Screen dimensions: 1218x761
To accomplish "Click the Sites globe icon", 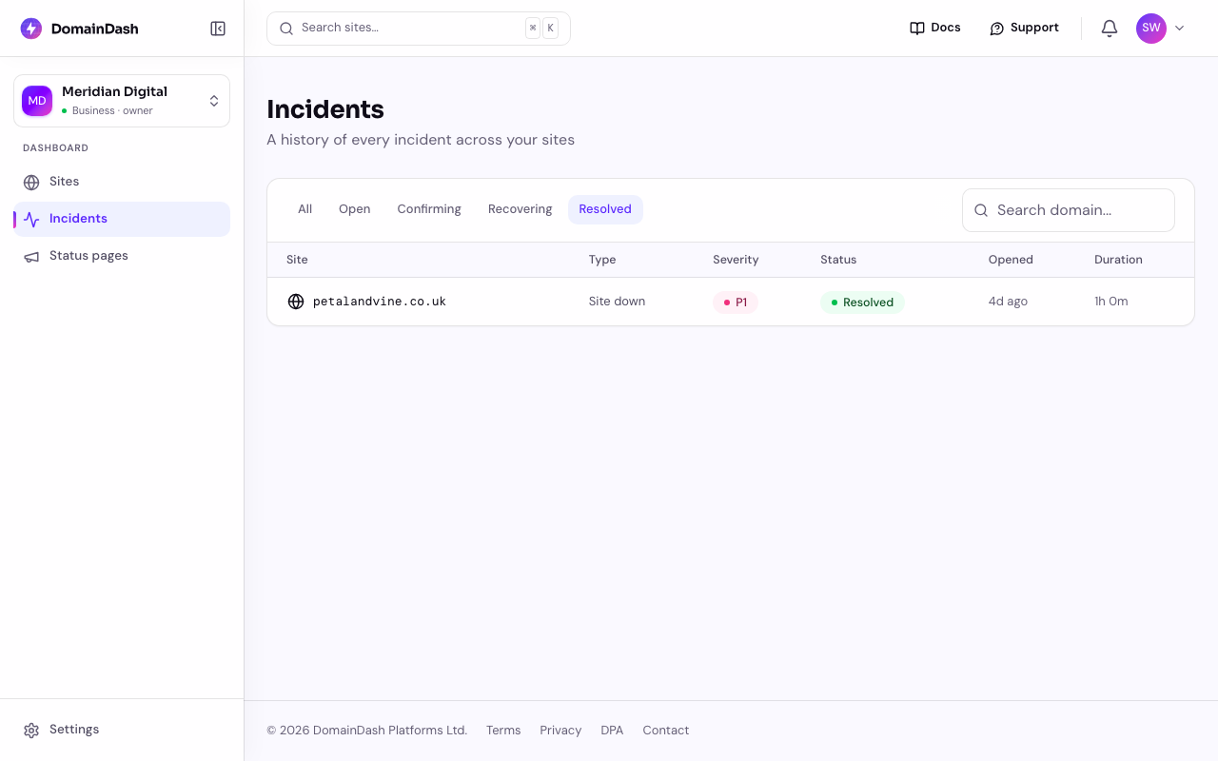I will (31, 182).
